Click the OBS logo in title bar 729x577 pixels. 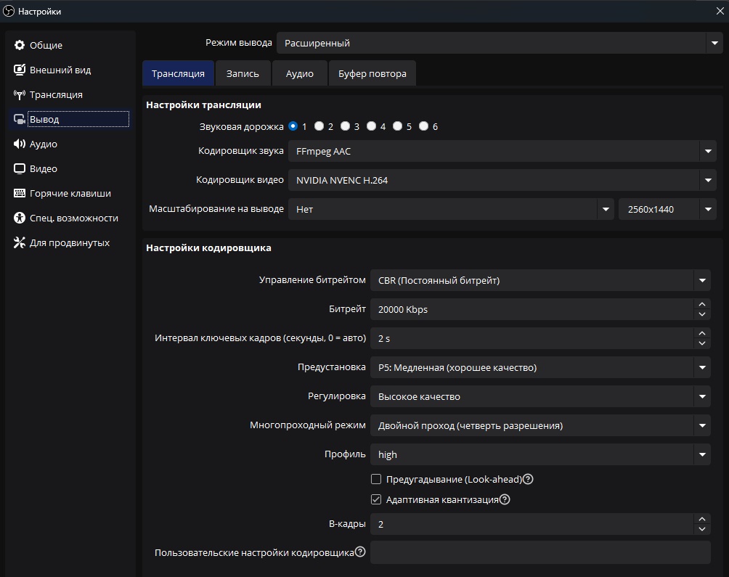(x=9, y=11)
